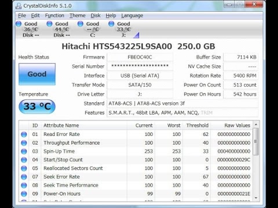Screen dimensions: 278x208
Task: Click threshold value 67 for Seek Error Rate
Action: [x=206, y=177]
